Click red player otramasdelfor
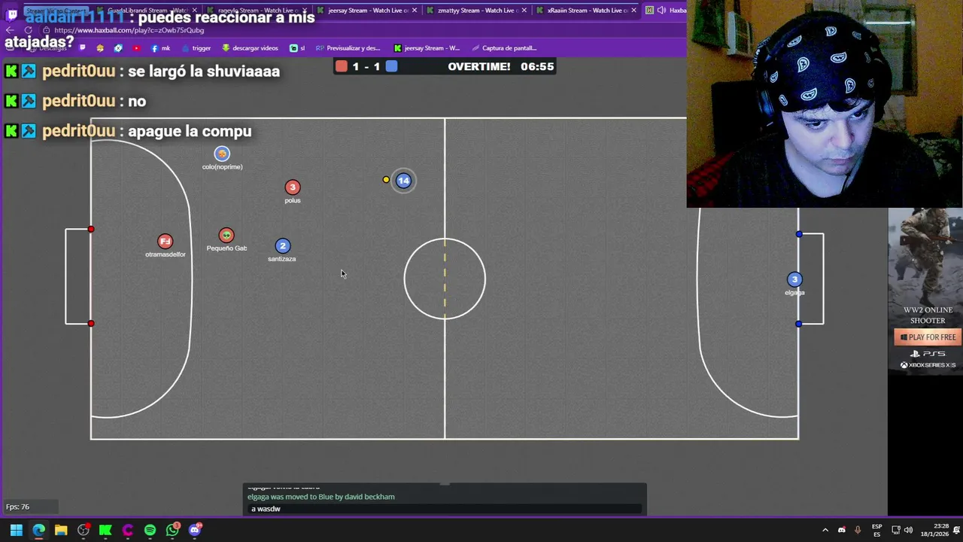963x542 pixels. 165,242
